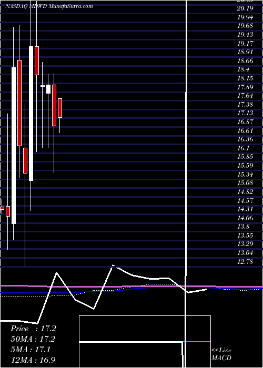Click the 14.82 price axis label
263x368 pixels.
coord(246,192)
